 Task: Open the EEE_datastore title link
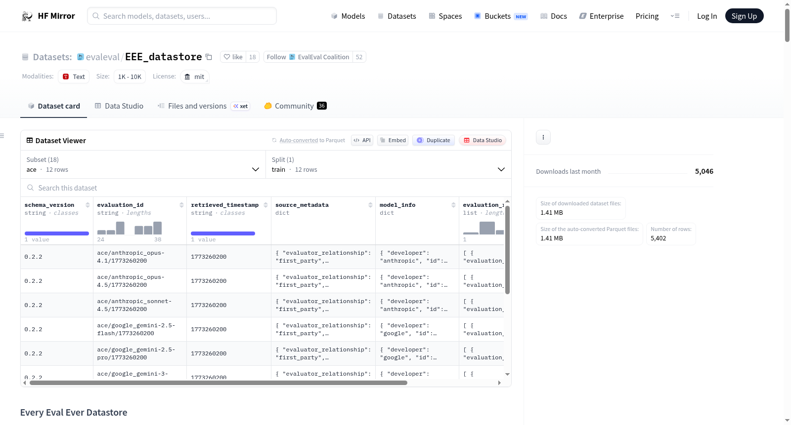click(164, 57)
